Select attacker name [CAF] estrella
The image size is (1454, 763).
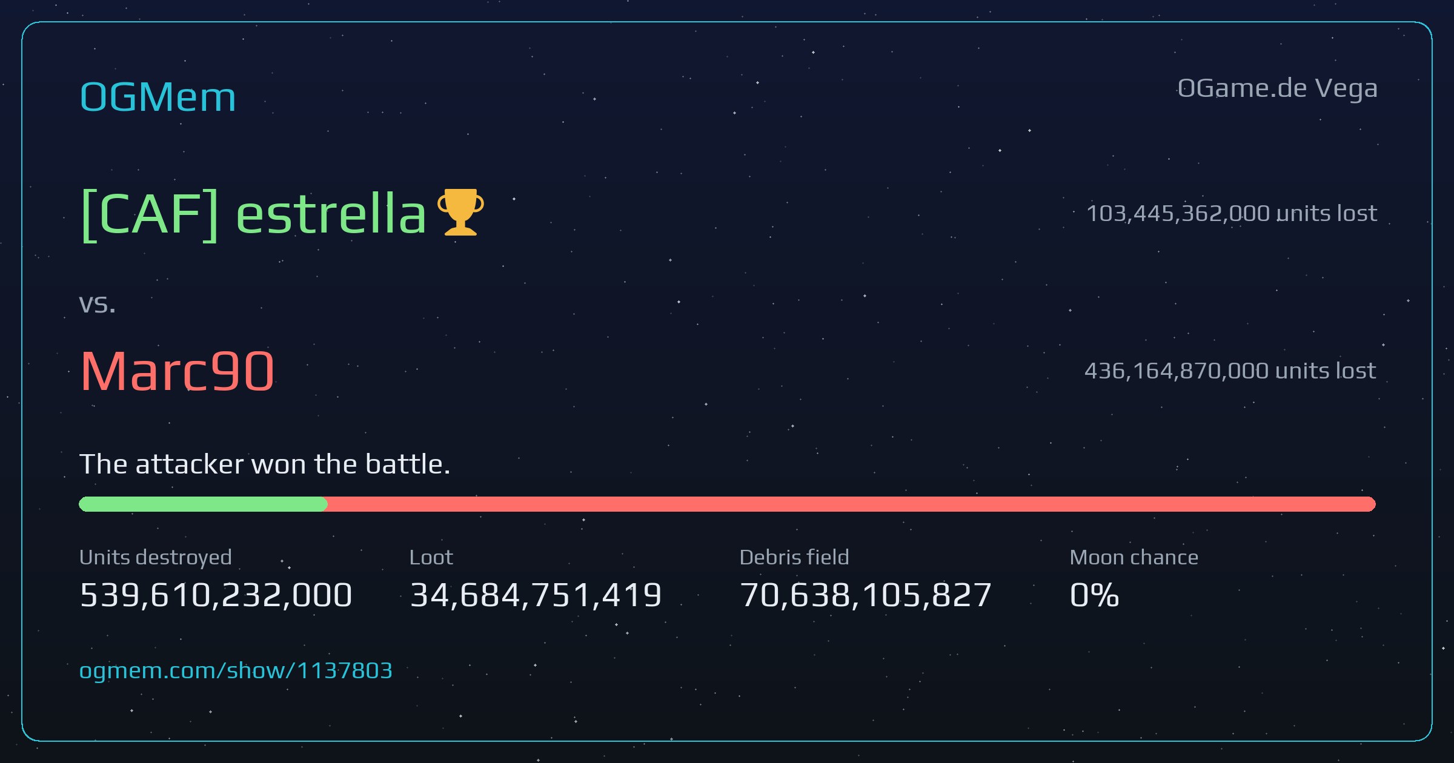[x=253, y=213]
